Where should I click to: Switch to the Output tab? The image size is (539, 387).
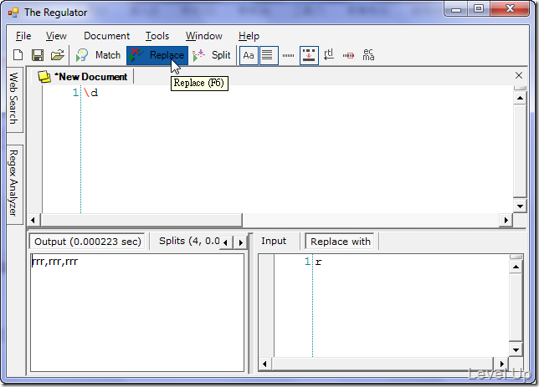[87, 242]
